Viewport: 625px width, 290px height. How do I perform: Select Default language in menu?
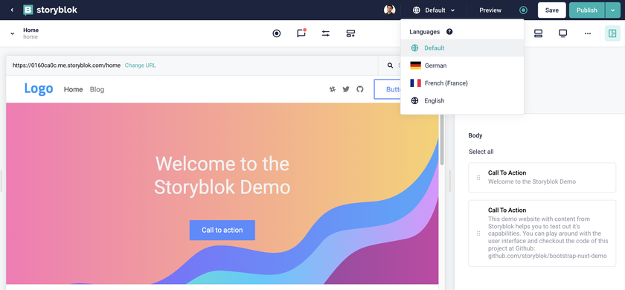(x=462, y=48)
